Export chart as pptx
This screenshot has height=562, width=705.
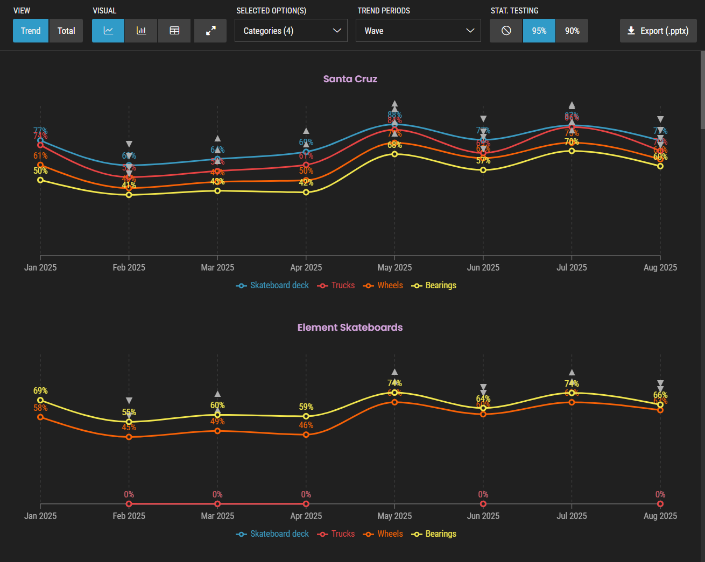click(658, 31)
